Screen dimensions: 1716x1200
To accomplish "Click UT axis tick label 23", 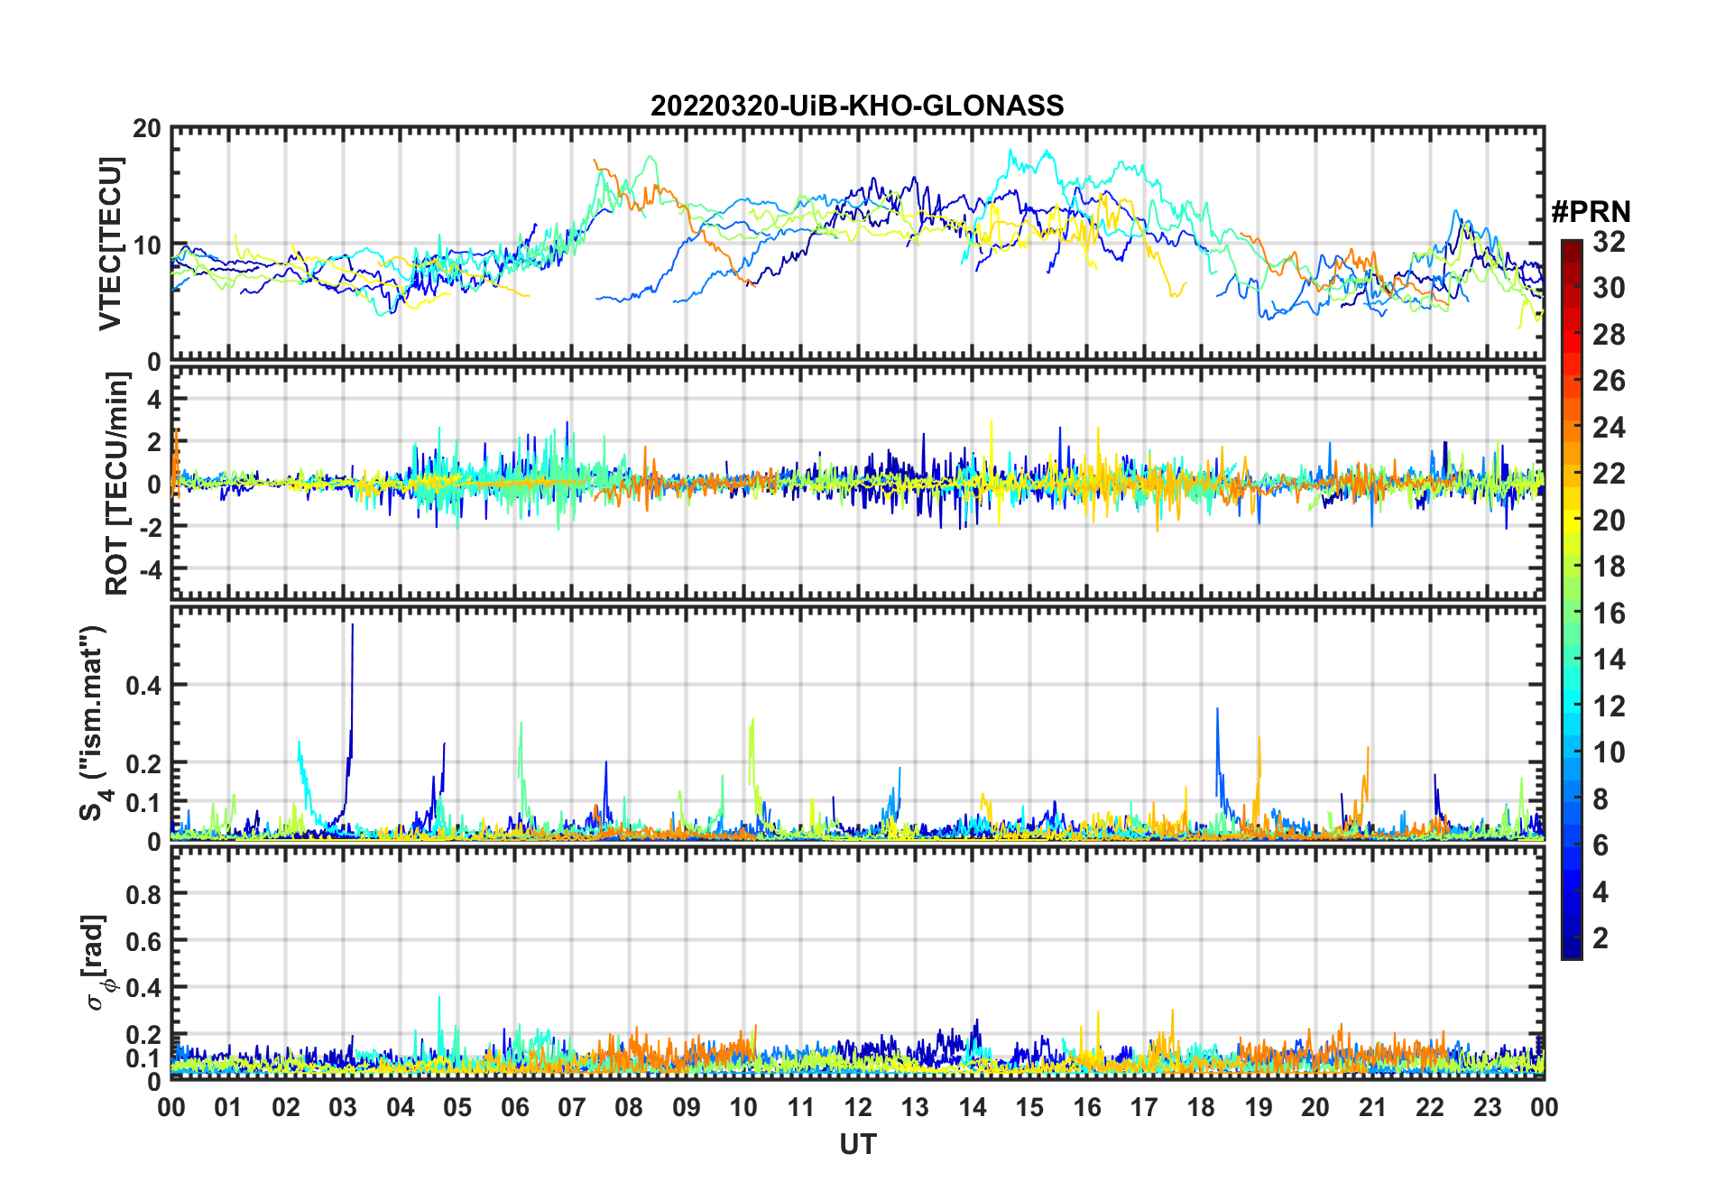I will [x=1487, y=1107].
